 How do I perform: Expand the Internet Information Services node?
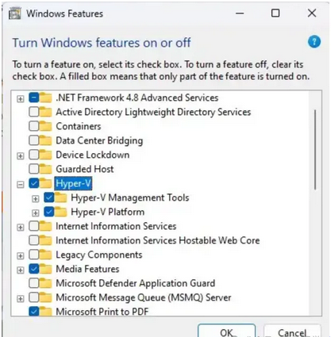[21, 228]
